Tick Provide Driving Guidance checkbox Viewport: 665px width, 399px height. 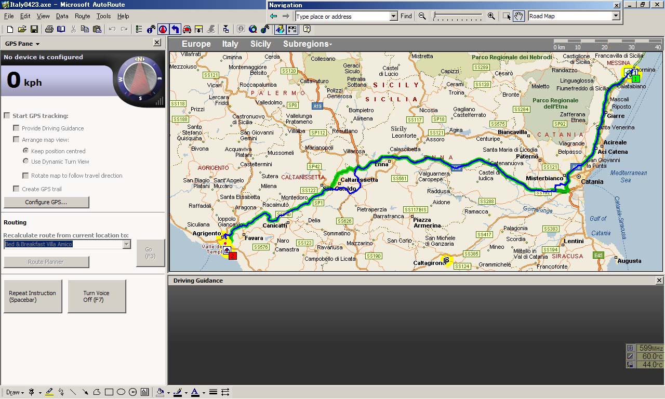click(x=16, y=128)
